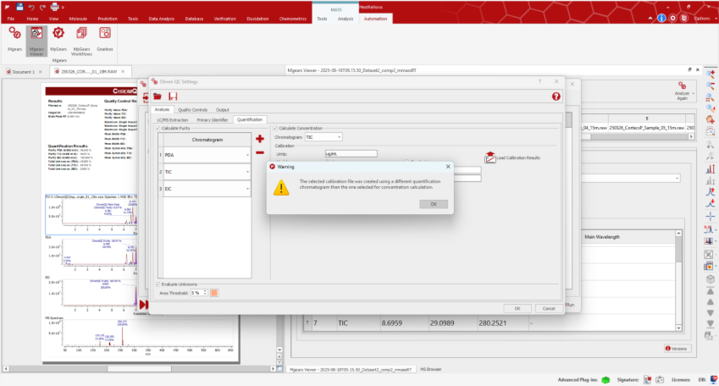Open the LC/MS Extraction sub-tab
The width and height of the screenshot is (719, 386).
[173, 119]
